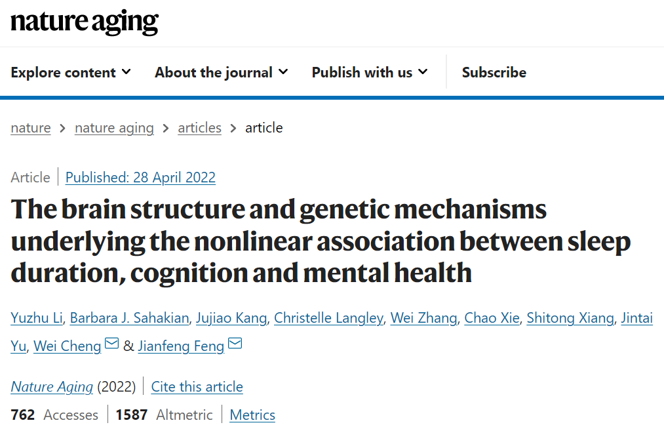The image size is (664, 429).
Task: Expand the Publish with us dropdown
Action: (369, 73)
